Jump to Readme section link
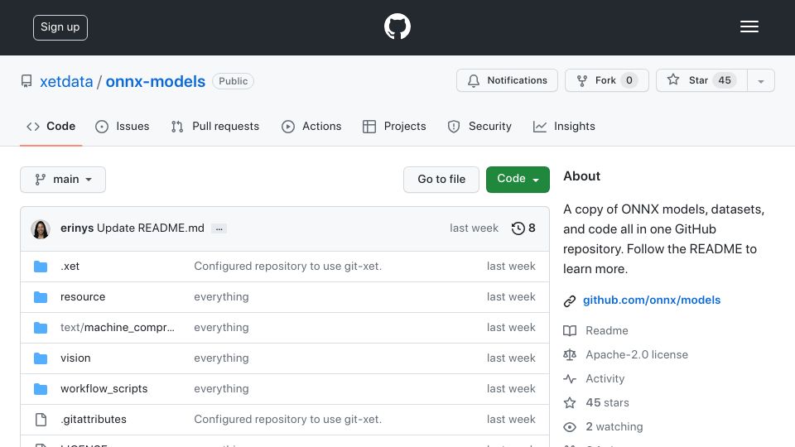This screenshot has height=447, width=795. [607, 330]
